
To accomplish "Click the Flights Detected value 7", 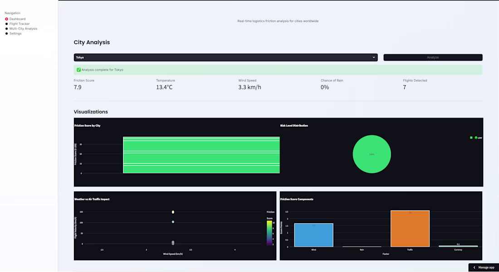I will 405,87.
